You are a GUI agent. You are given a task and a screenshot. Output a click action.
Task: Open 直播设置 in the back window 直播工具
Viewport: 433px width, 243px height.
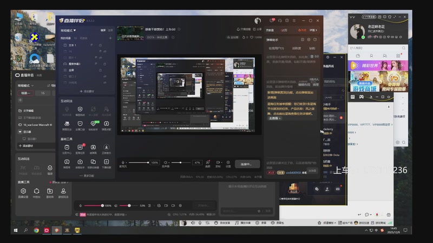[23, 191]
